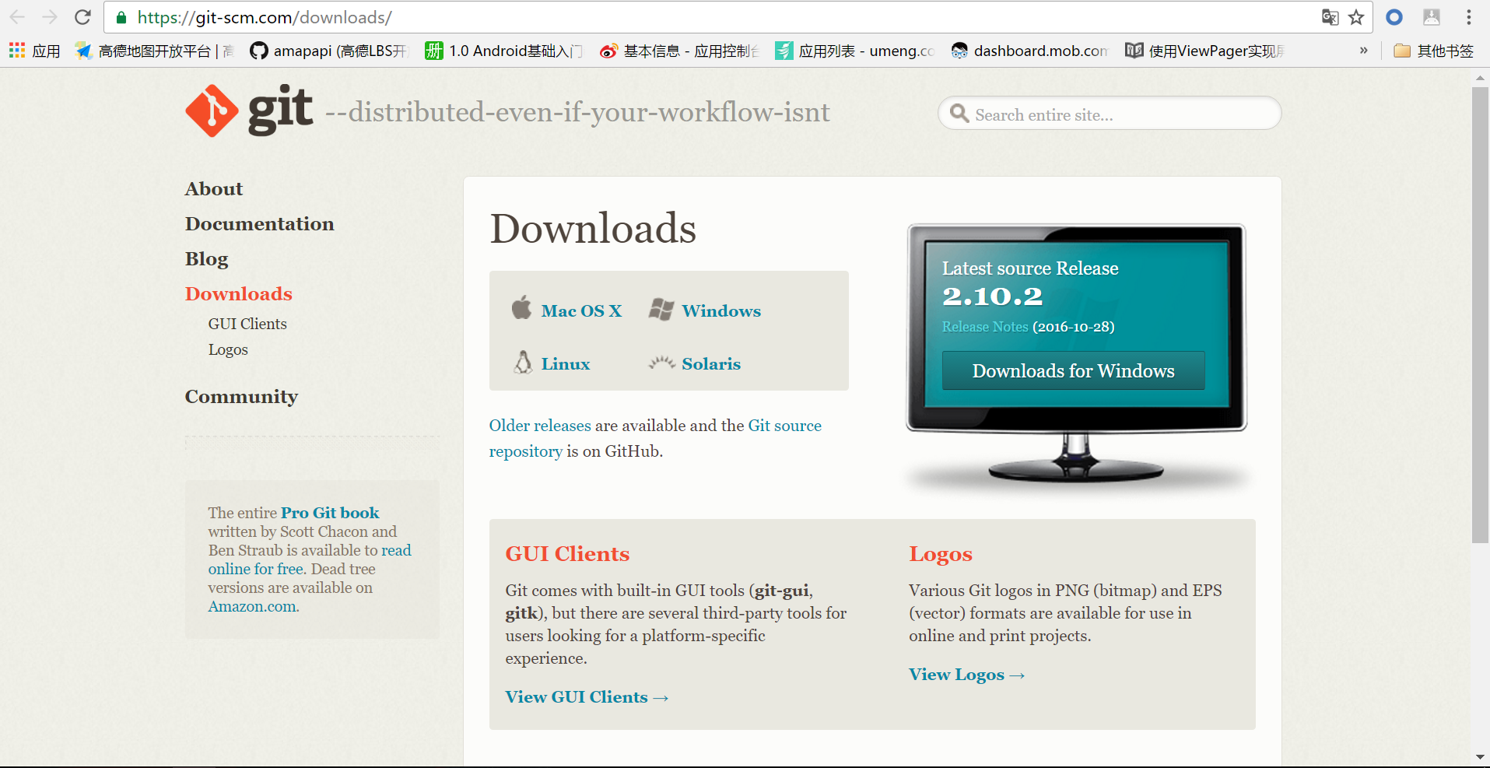Click the green padlock security icon
The width and height of the screenshot is (1490, 768).
pos(121,17)
